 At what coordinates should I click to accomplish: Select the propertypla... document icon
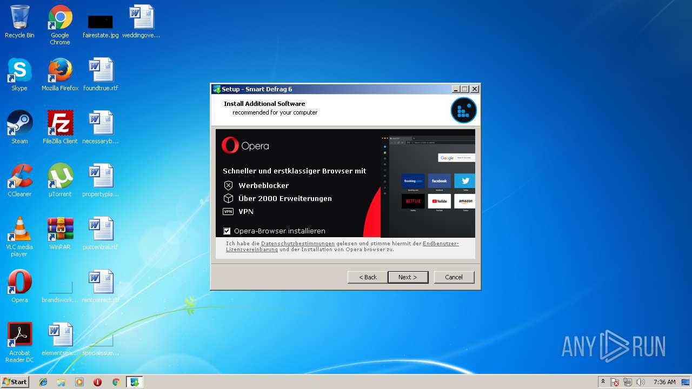tap(101, 180)
